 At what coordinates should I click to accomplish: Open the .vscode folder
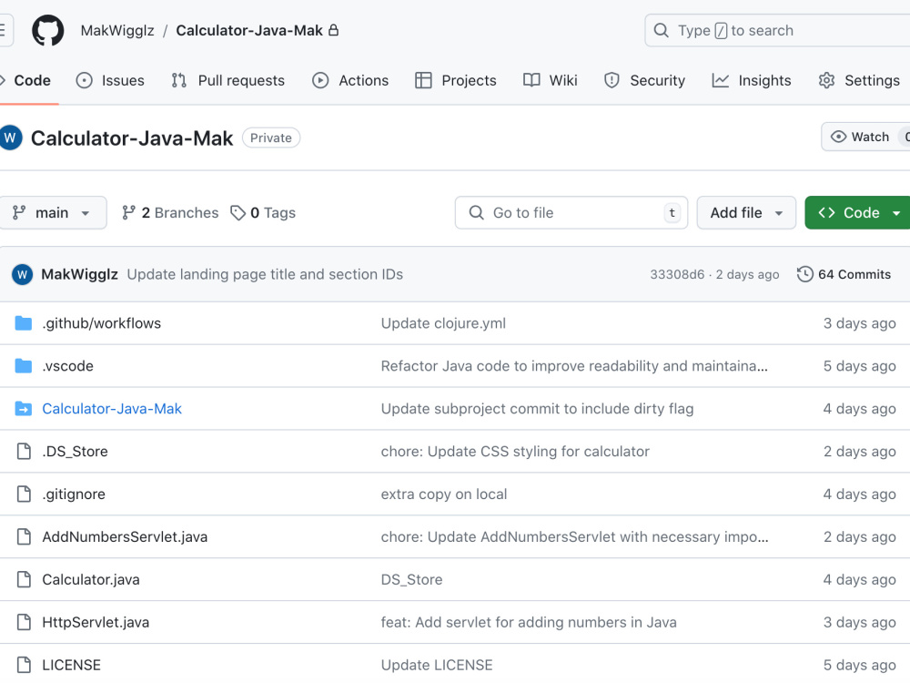pos(68,366)
